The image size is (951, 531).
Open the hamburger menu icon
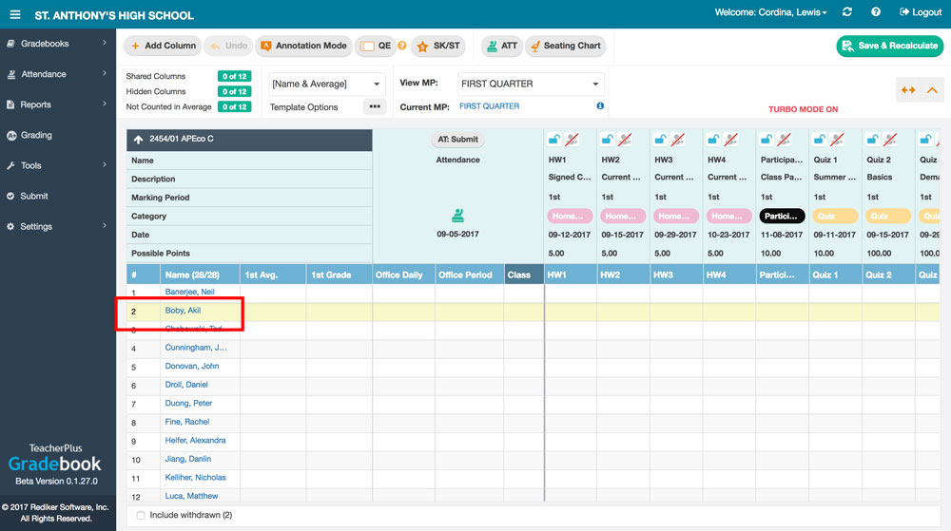15,15
